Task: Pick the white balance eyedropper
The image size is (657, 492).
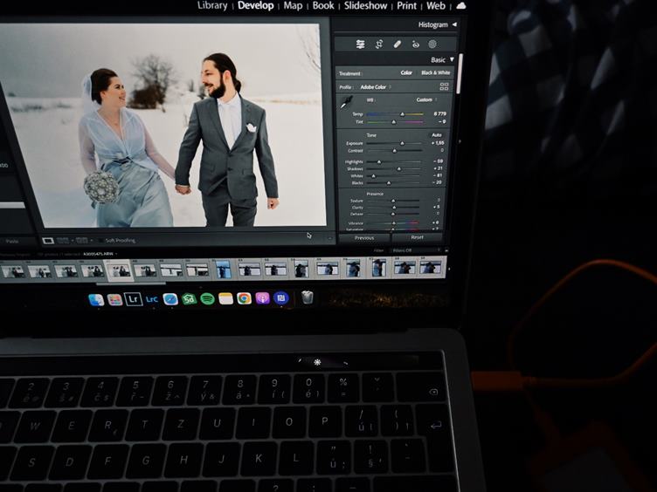Action: tap(346, 103)
